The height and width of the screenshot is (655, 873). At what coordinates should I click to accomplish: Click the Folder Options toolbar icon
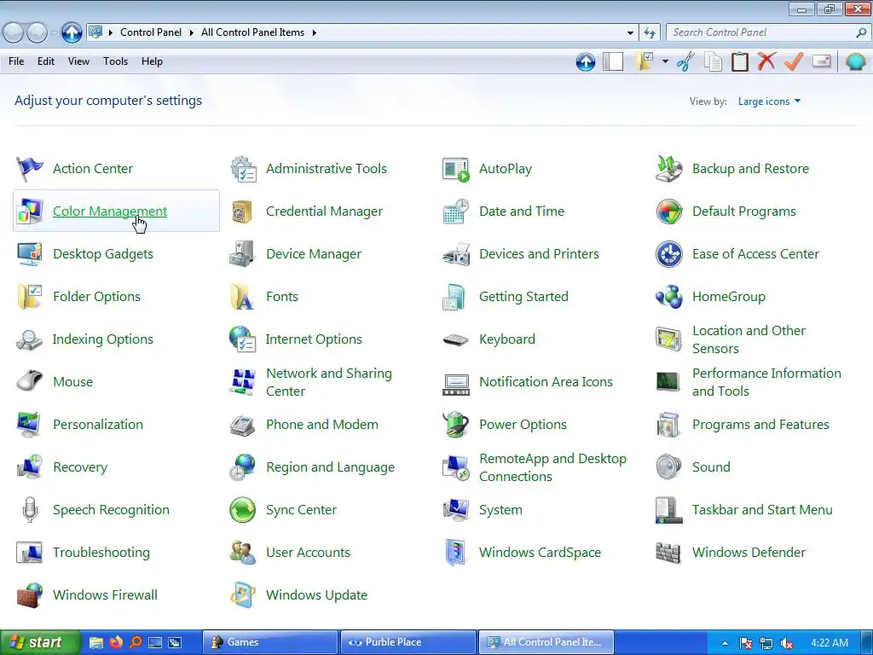click(645, 61)
